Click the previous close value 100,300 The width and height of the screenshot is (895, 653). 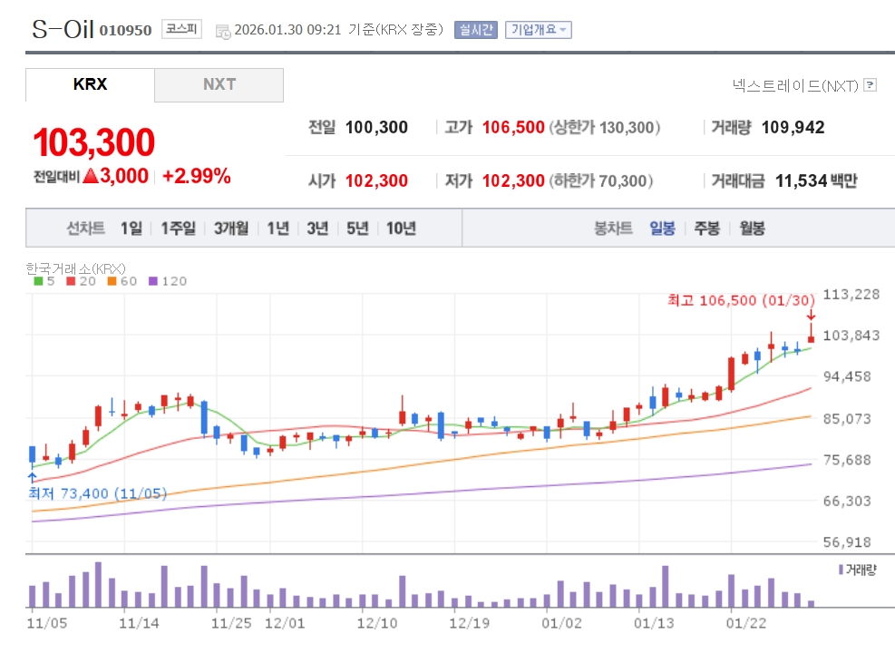(x=376, y=127)
